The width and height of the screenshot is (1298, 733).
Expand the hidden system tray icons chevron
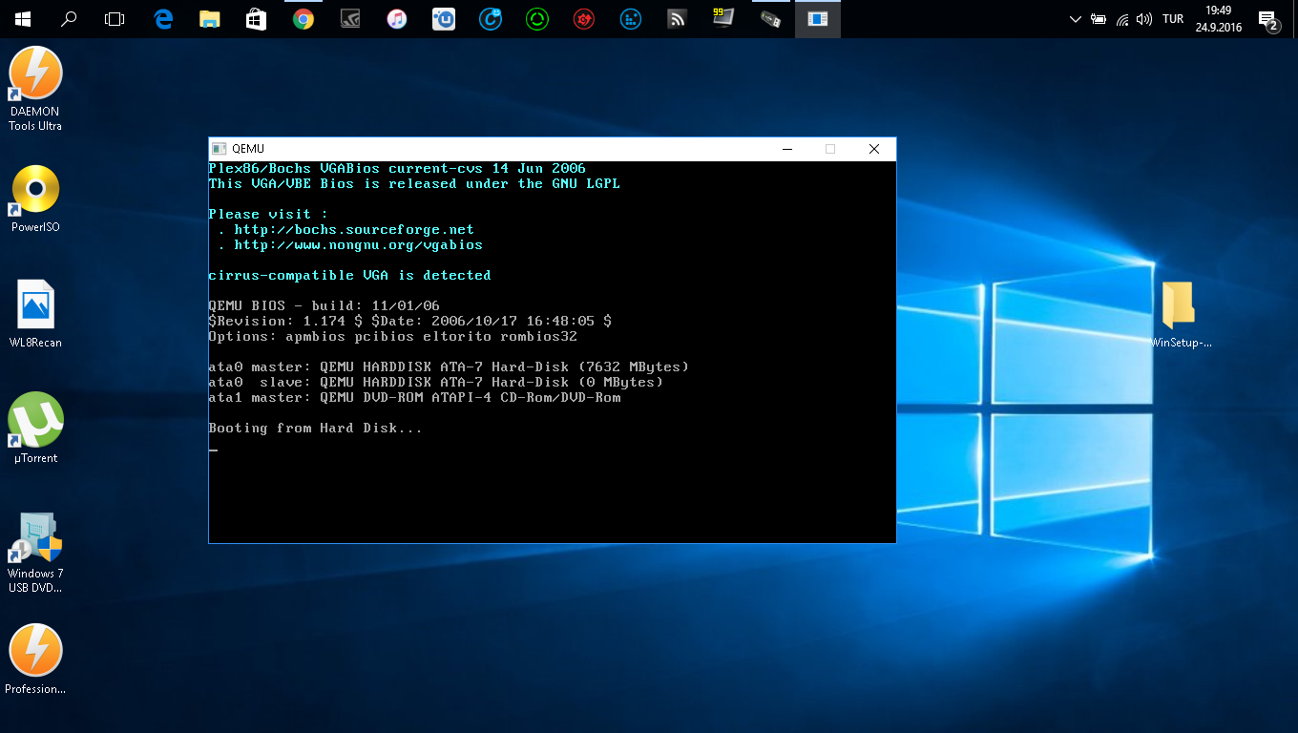click(x=1076, y=19)
